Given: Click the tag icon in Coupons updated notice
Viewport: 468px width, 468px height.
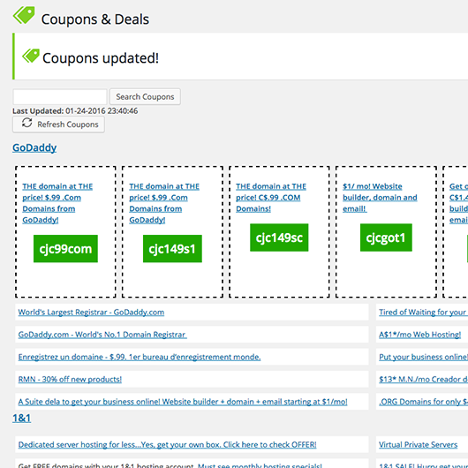Looking at the screenshot, I should click(x=31, y=56).
